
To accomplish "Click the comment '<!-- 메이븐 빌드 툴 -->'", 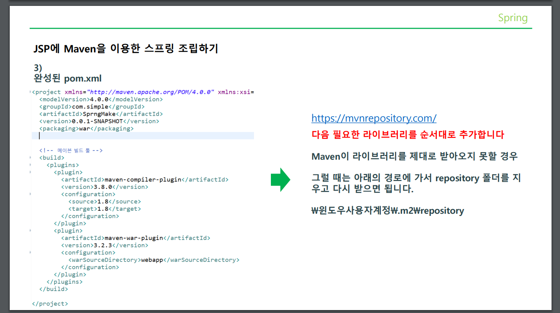I will pos(71,150).
